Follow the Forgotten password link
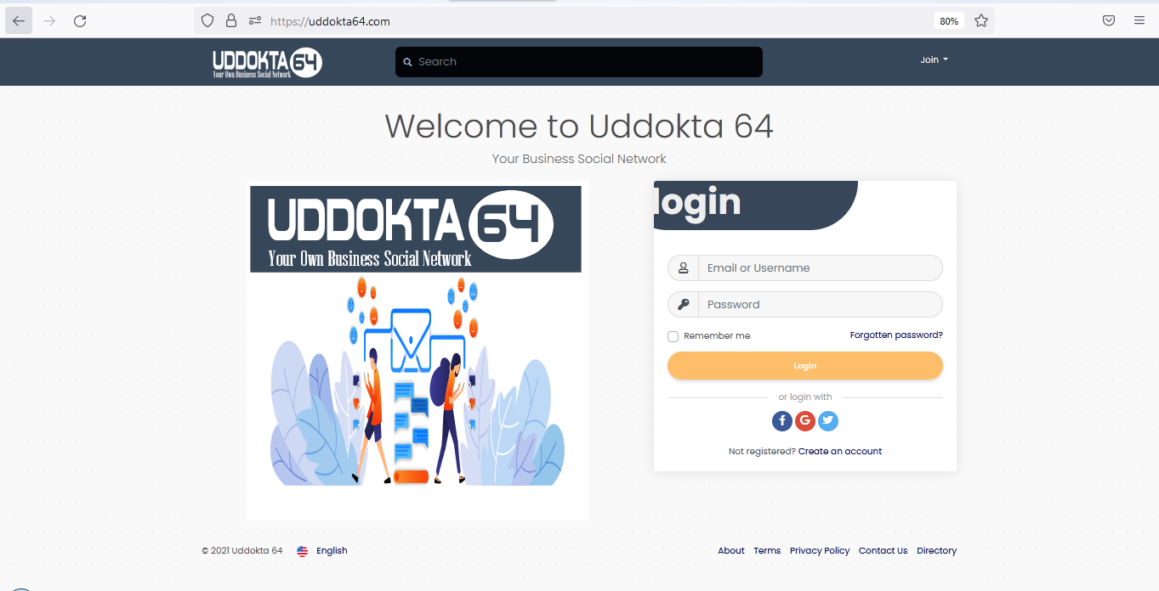Viewport: 1159px width, 591px height. (896, 335)
